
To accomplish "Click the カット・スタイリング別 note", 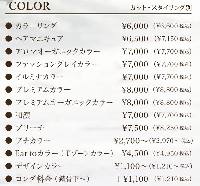I will point(161,8).
